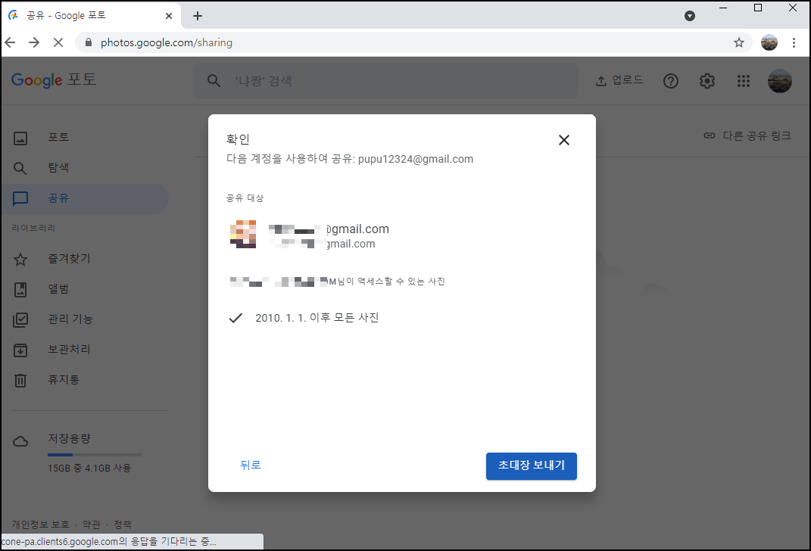Viewport: 811px width, 551px height.
Task: Click the 공유 chat bubble icon
Action: (x=20, y=199)
